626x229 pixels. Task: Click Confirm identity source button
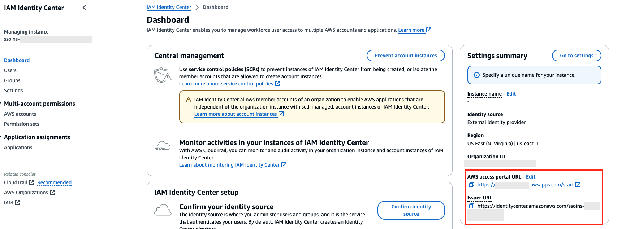tap(411, 210)
